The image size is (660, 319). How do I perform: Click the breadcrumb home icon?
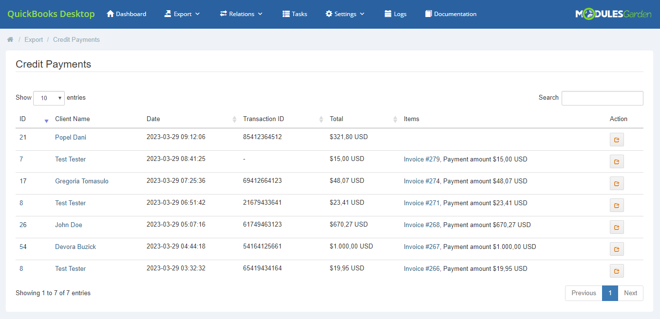pos(10,39)
